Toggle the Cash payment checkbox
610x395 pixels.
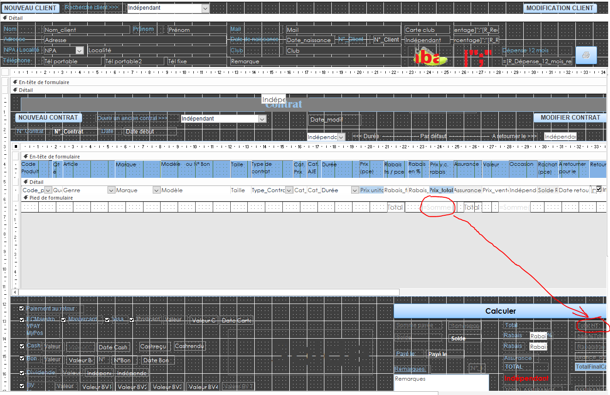(22, 346)
